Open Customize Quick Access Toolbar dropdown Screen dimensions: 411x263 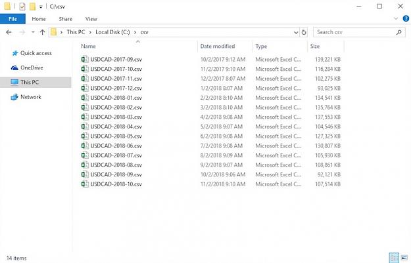[41, 7]
